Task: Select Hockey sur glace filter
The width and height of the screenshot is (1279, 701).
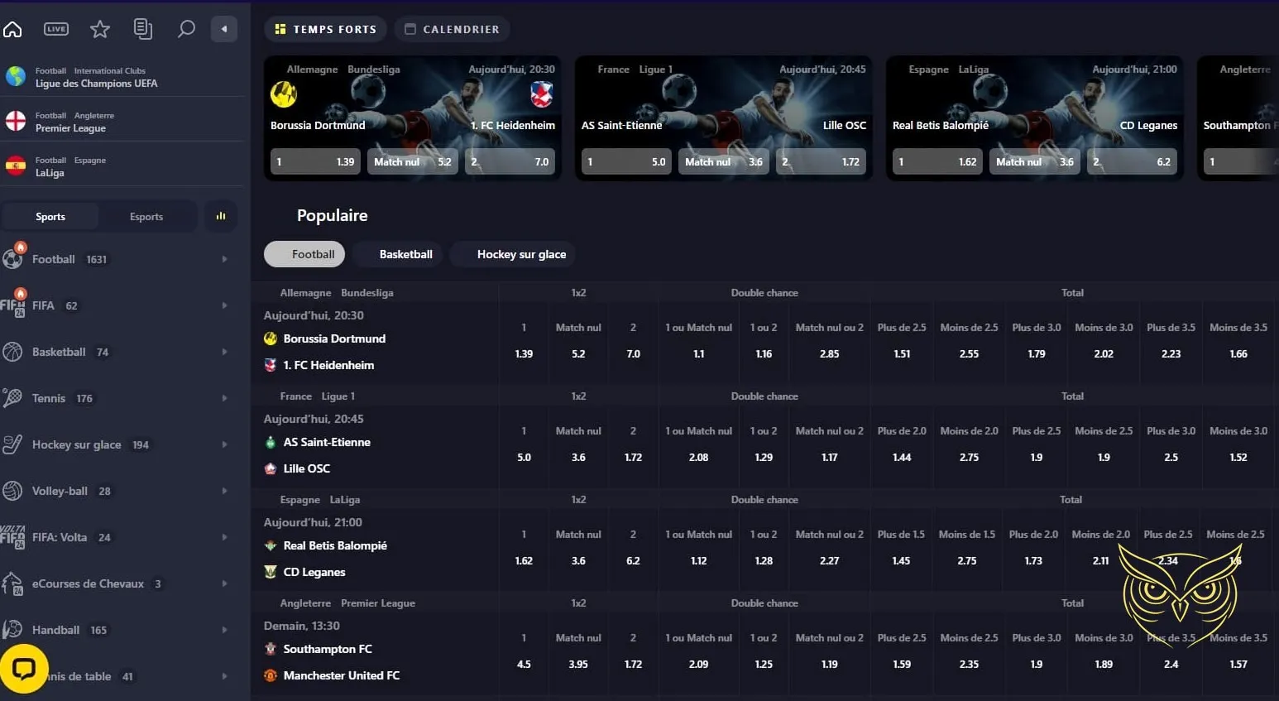Action: (521, 254)
